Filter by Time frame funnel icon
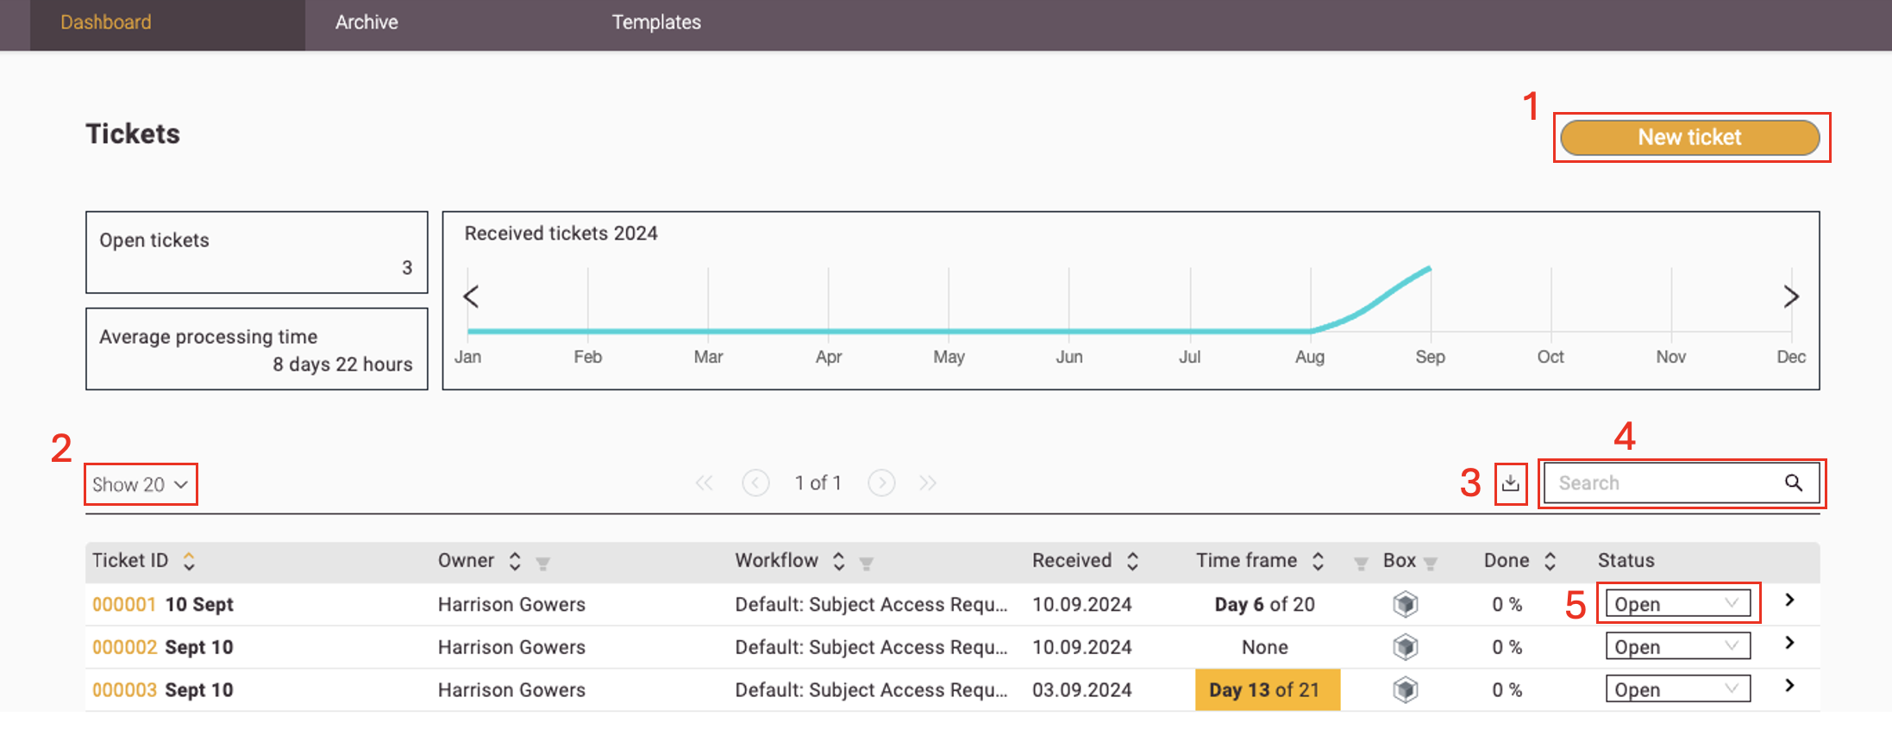 [1361, 564]
